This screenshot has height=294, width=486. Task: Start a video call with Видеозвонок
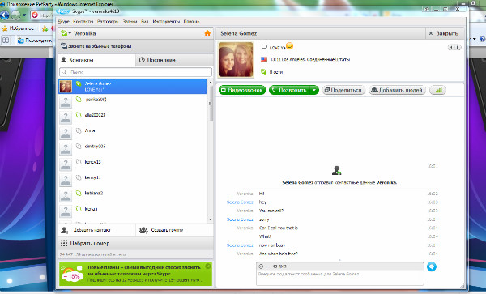coord(242,90)
